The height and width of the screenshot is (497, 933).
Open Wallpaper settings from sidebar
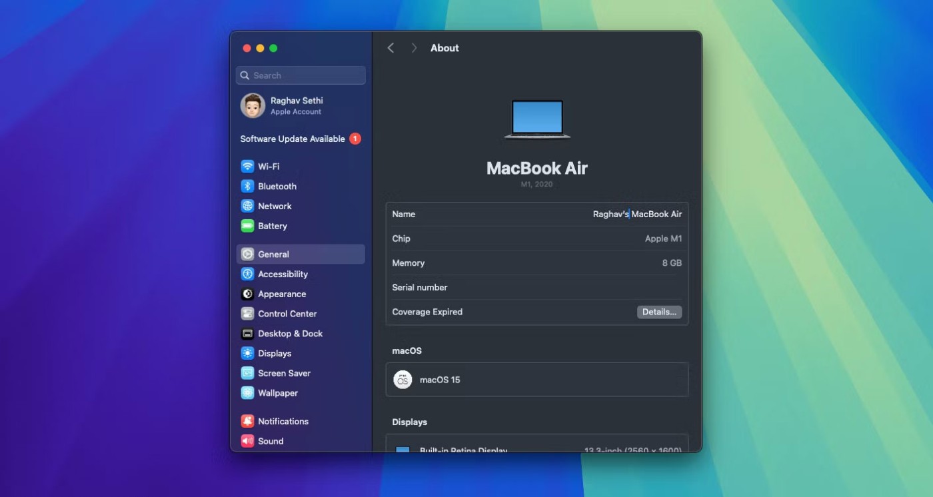[277, 393]
